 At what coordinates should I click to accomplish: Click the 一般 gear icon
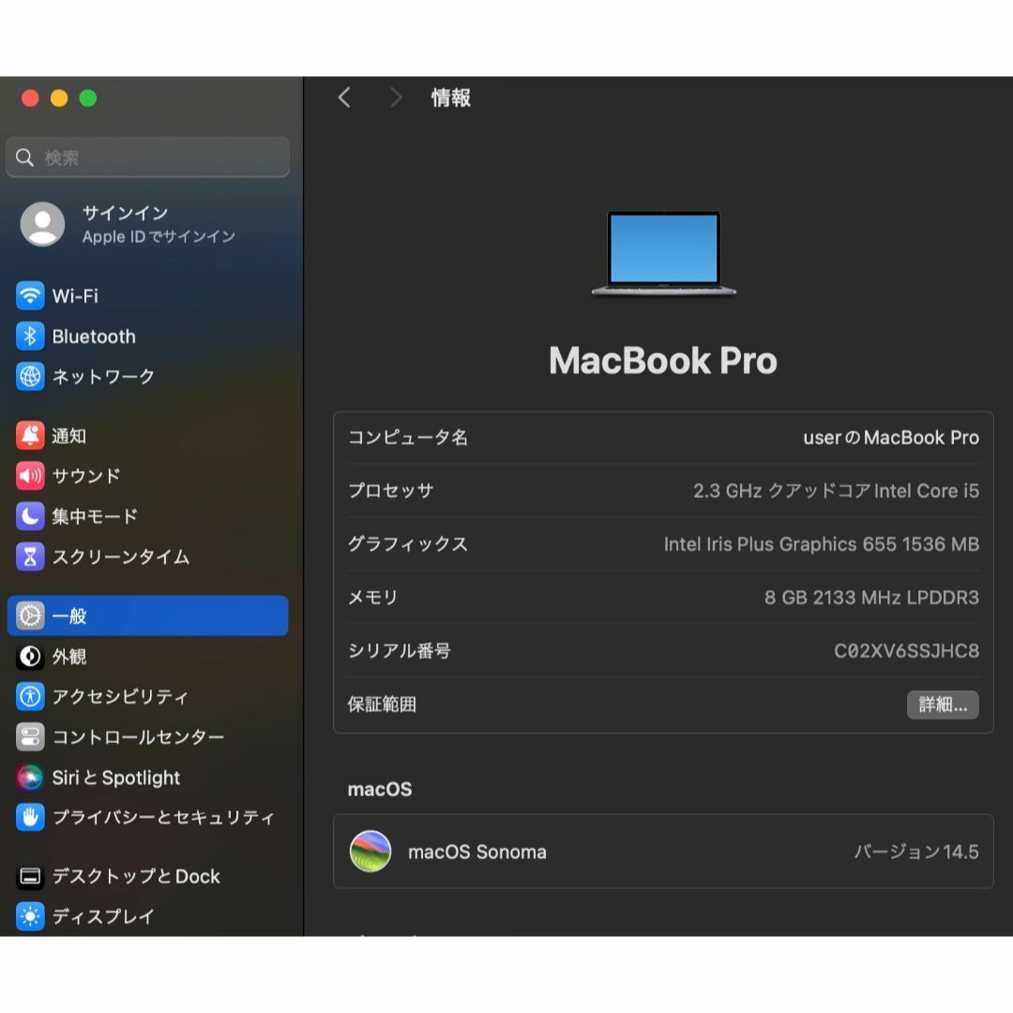coord(30,615)
